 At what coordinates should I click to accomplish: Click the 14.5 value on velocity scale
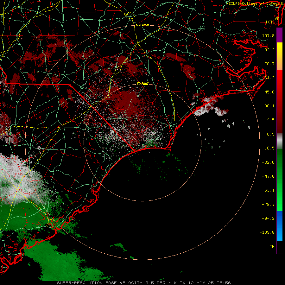coord(269,120)
